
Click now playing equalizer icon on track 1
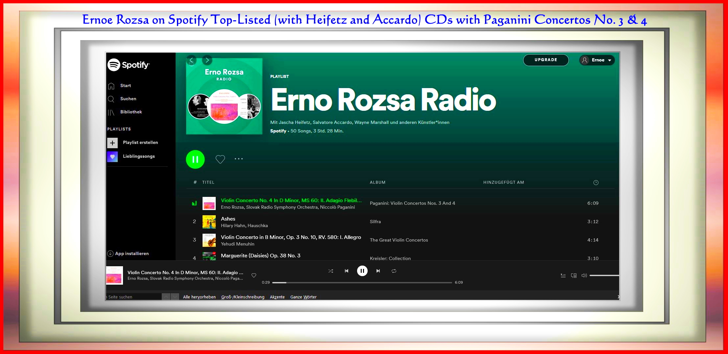click(194, 203)
